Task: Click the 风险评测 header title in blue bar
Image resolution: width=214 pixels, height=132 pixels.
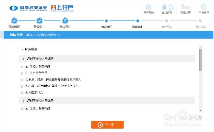Action: [x=16, y=35]
